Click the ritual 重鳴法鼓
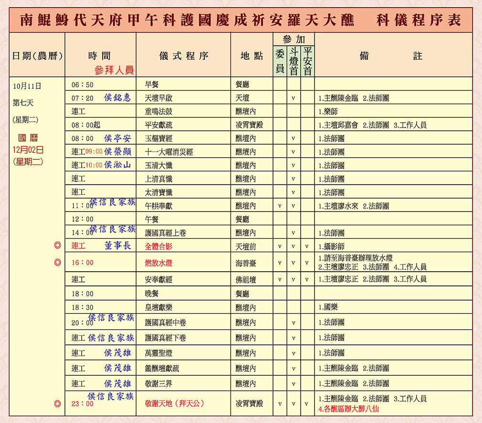Viewport: 482px width, 423px height. coord(158,111)
